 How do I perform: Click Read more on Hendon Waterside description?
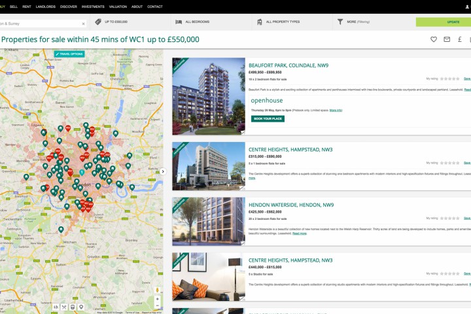point(300,234)
